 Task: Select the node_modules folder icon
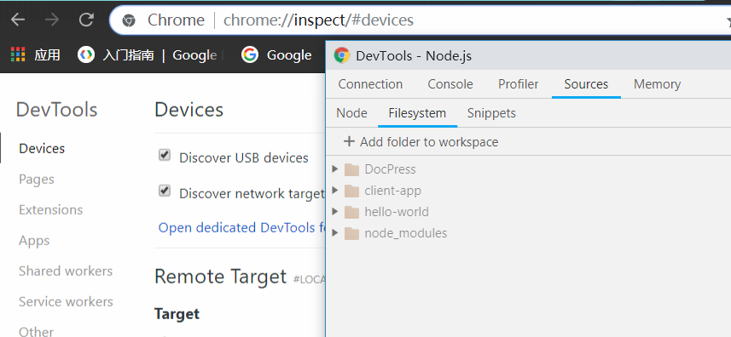351,233
